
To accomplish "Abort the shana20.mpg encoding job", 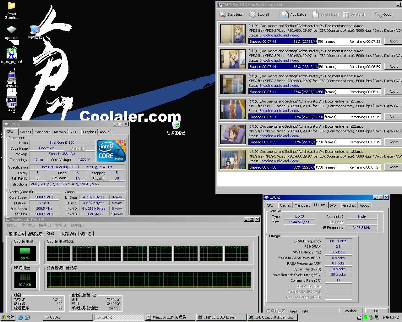I will (x=394, y=92).
